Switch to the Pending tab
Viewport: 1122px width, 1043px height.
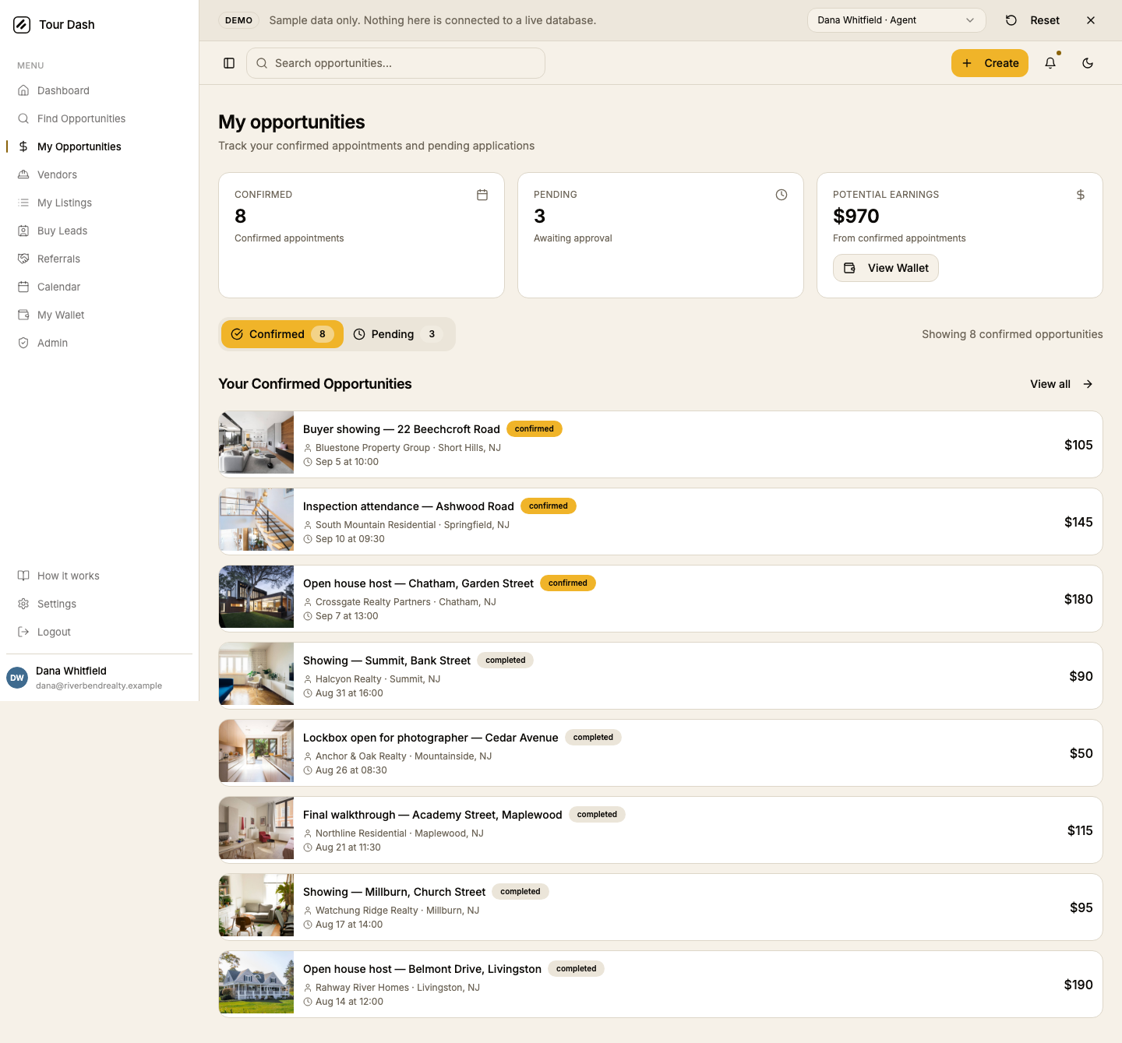(x=398, y=334)
